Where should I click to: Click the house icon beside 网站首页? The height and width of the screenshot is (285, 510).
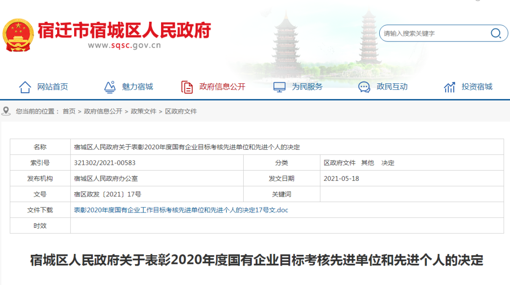click(x=25, y=87)
